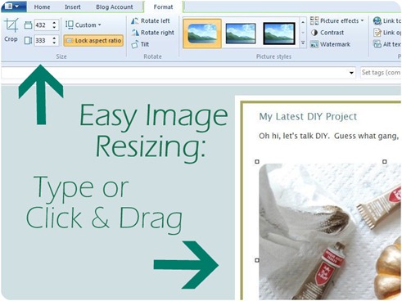Select the Crop tool icon
This screenshot has height=301, width=402.
(11, 25)
